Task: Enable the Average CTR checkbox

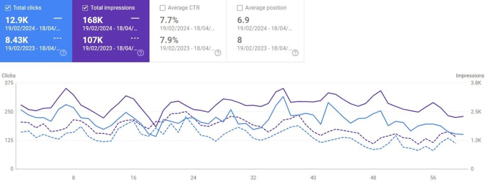Action: [163, 8]
